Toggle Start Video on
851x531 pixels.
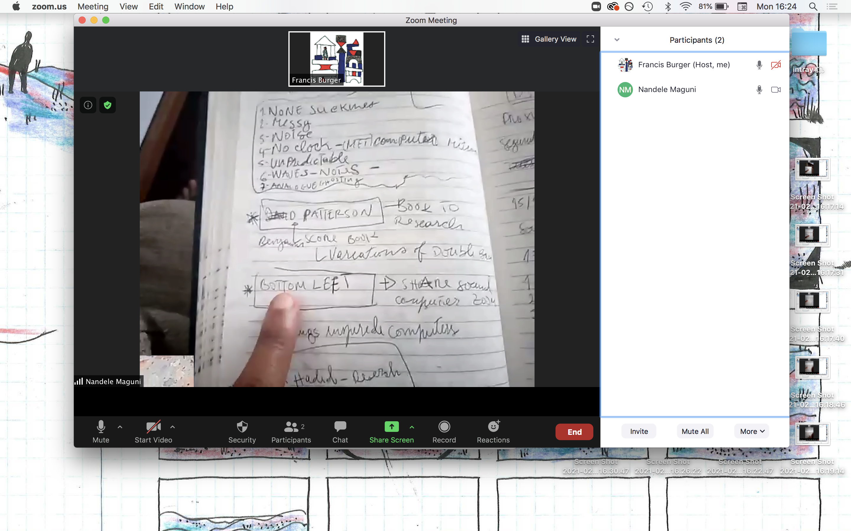(153, 432)
